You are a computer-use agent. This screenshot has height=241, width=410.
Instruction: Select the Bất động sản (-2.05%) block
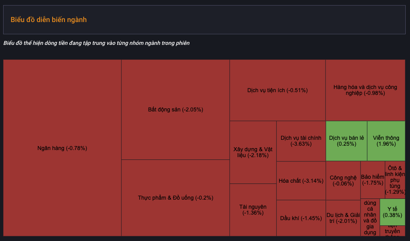[175, 109]
